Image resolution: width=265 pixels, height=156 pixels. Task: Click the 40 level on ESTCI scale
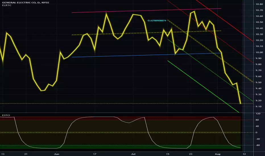(x=257, y=126)
